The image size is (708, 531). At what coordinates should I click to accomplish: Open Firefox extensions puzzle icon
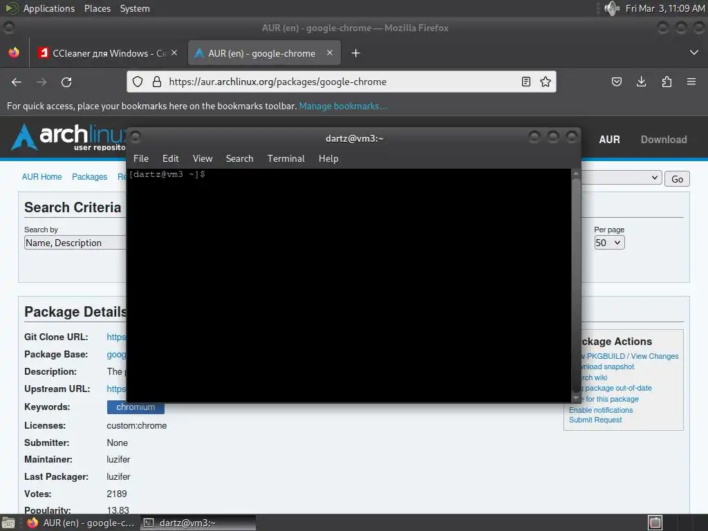[x=667, y=82]
